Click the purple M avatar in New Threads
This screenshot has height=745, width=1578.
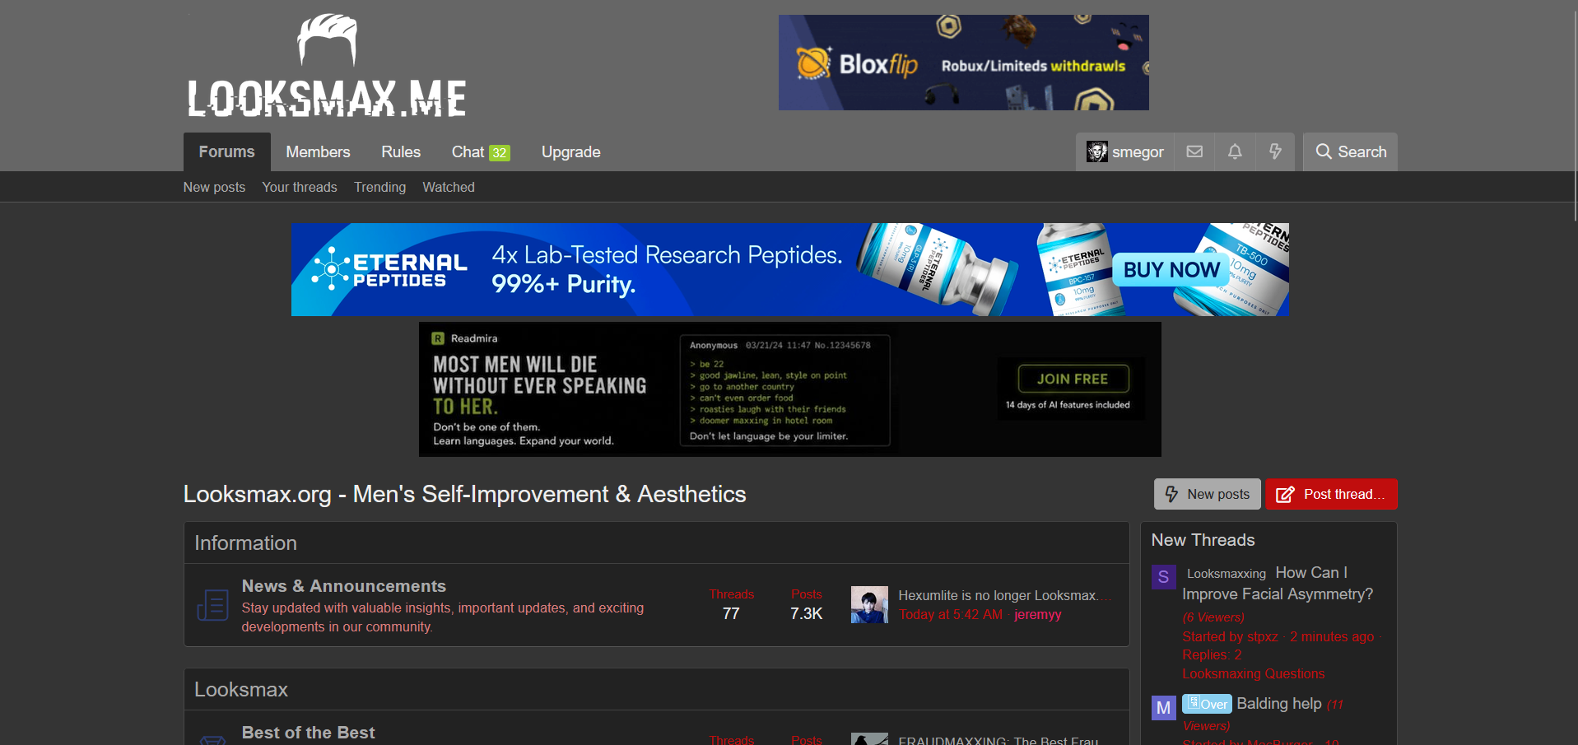[1163, 707]
